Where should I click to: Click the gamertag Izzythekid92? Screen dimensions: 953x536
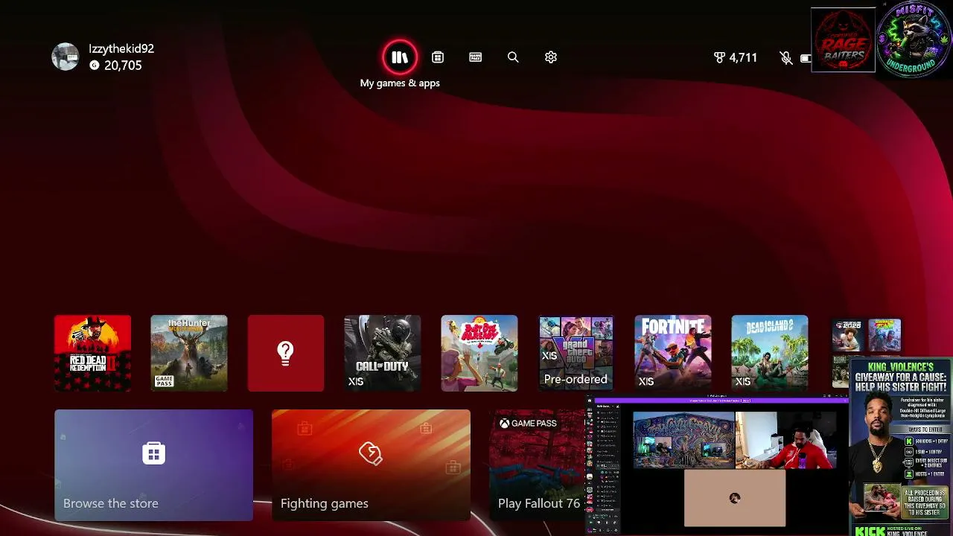tap(121, 48)
